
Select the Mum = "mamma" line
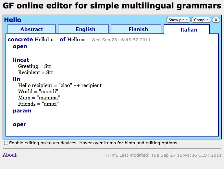(x=39, y=98)
